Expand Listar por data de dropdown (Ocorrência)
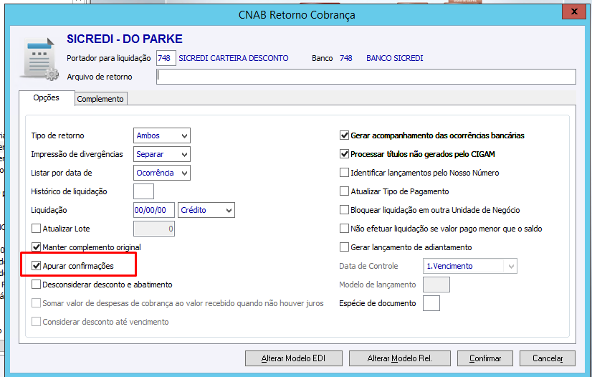Screen dimensions: 592x377 point(161,173)
